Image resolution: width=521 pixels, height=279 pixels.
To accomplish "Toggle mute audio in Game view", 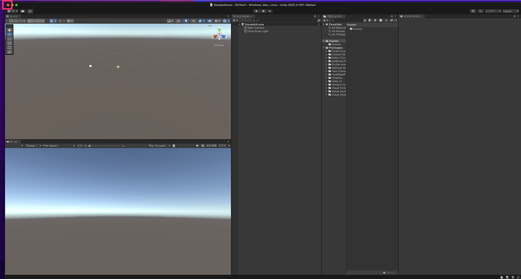I will 197,146.
